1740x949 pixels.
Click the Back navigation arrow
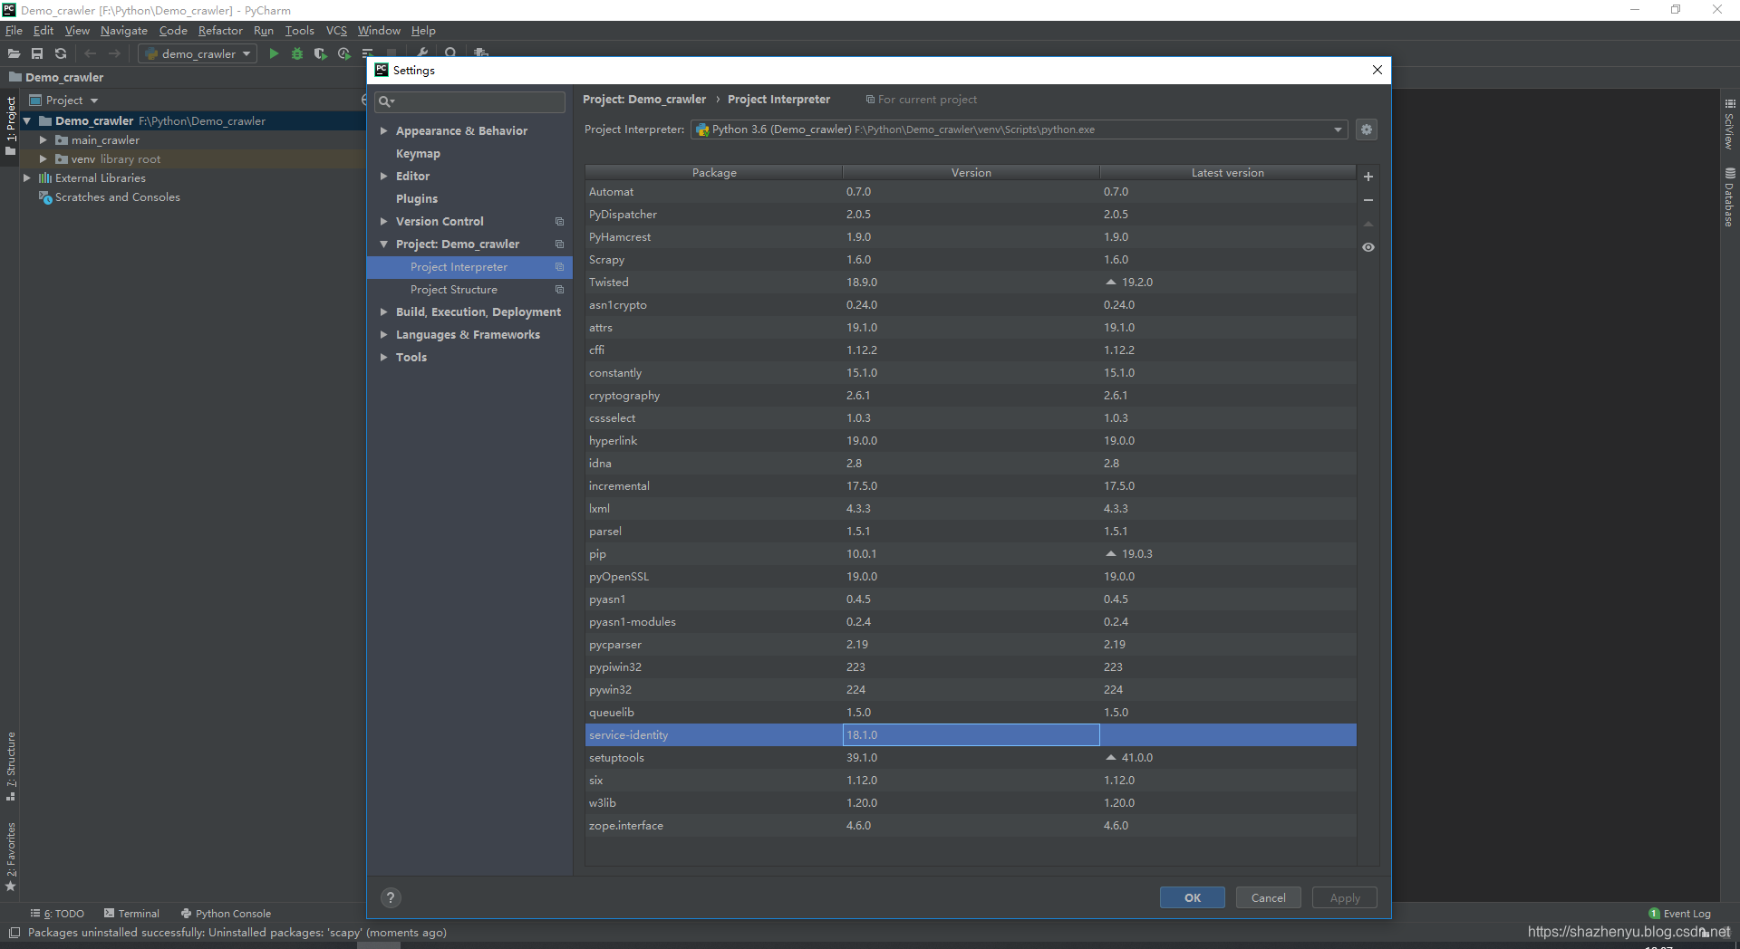pos(90,53)
